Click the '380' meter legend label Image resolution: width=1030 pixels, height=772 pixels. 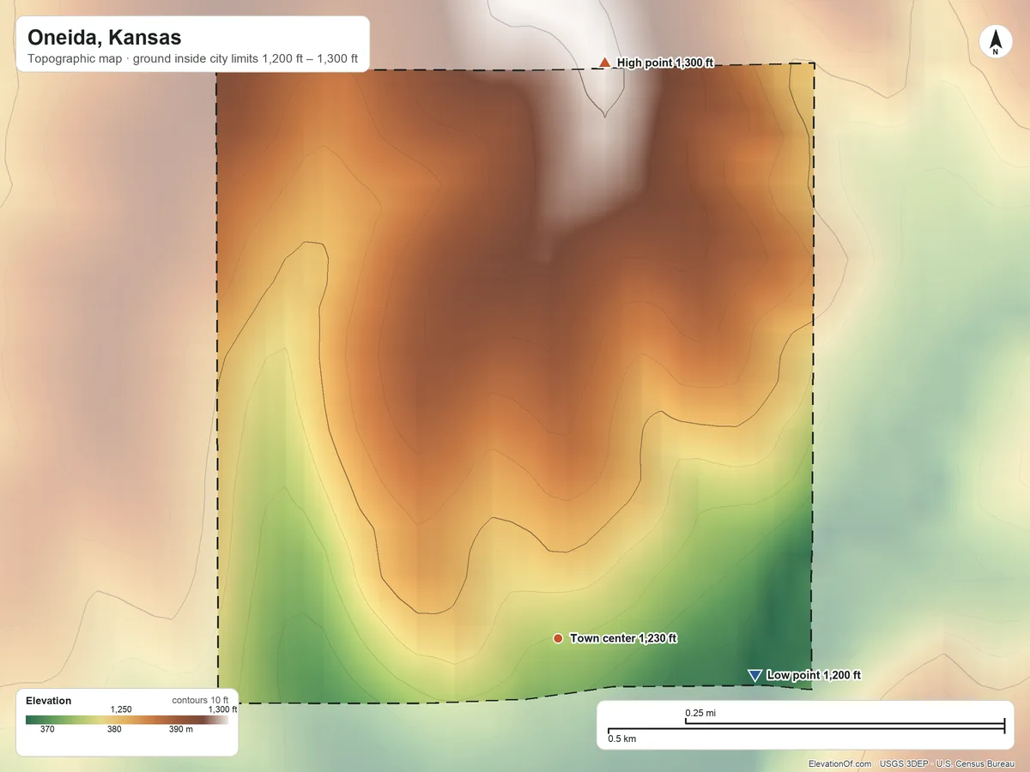(x=114, y=730)
